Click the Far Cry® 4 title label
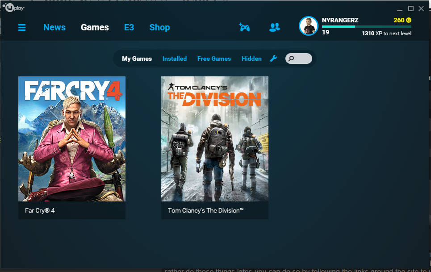Viewport: 431px width, 272px height. click(x=40, y=210)
